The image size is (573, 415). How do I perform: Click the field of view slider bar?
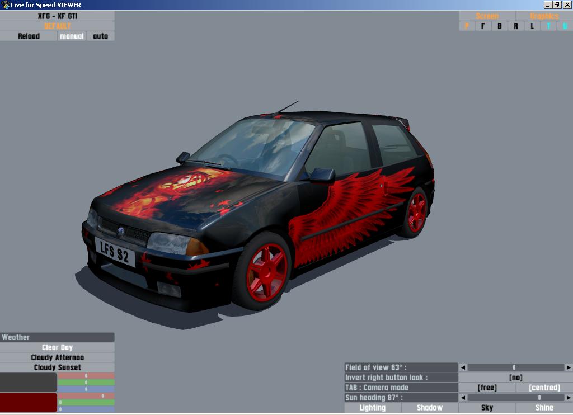[x=516, y=367]
